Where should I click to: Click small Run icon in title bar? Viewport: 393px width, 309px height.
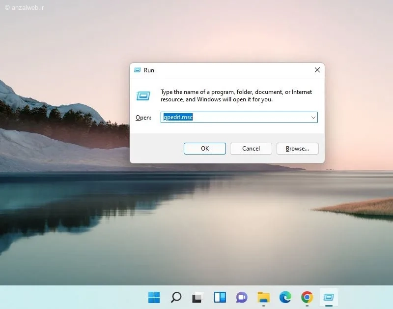coord(137,70)
